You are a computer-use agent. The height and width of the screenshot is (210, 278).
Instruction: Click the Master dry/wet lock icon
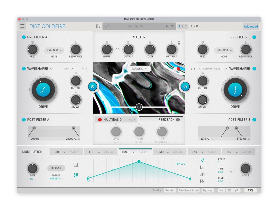pos(179,43)
